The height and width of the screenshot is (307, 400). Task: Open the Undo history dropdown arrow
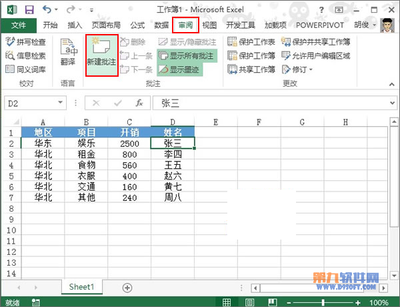[x=57, y=10]
